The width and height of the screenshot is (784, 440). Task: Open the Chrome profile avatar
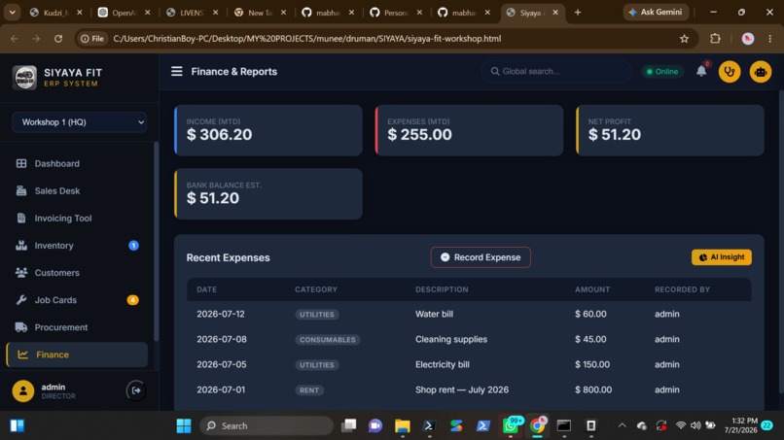point(747,39)
